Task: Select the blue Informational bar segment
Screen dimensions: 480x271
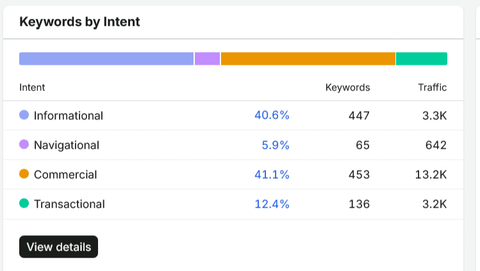Action: pyautogui.click(x=106, y=59)
